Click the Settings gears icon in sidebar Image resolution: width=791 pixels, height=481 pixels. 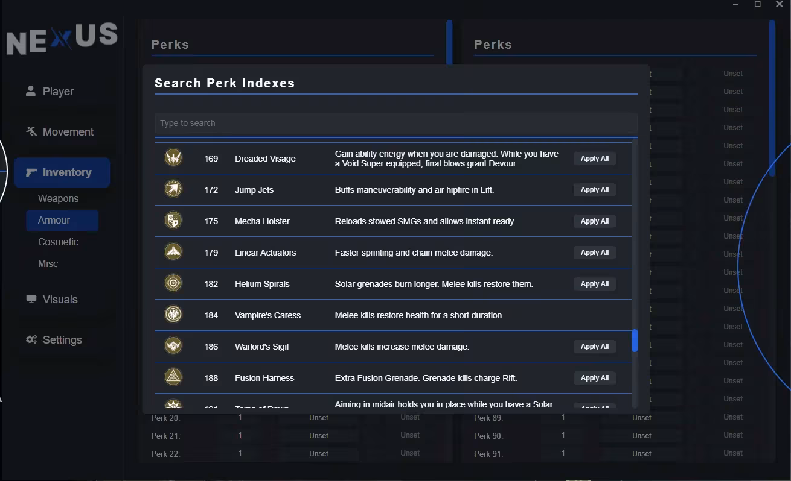[x=31, y=339]
